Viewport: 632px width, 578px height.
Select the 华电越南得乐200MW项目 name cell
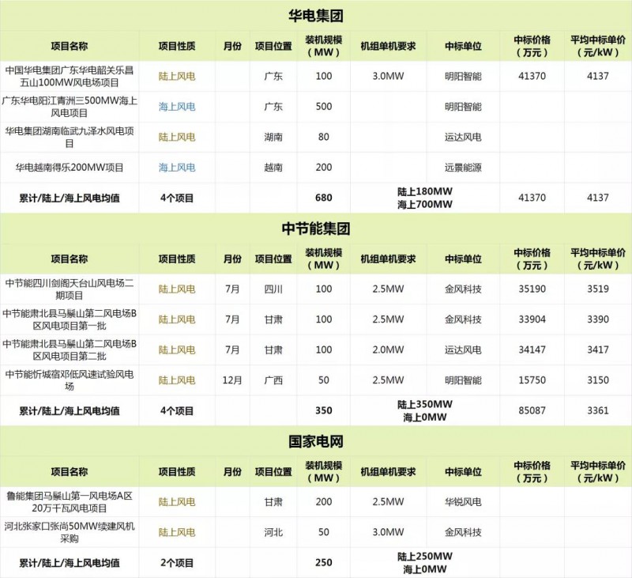pyautogui.click(x=70, y=168)
